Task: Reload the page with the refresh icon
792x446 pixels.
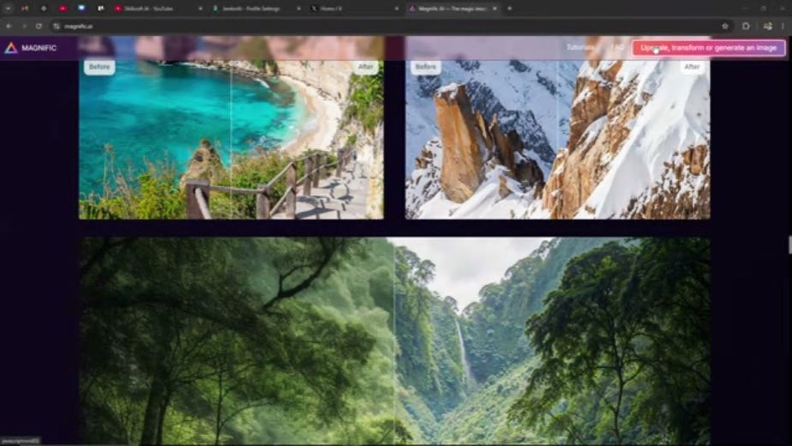Action: pyautogui.click(x=39, y=26)
